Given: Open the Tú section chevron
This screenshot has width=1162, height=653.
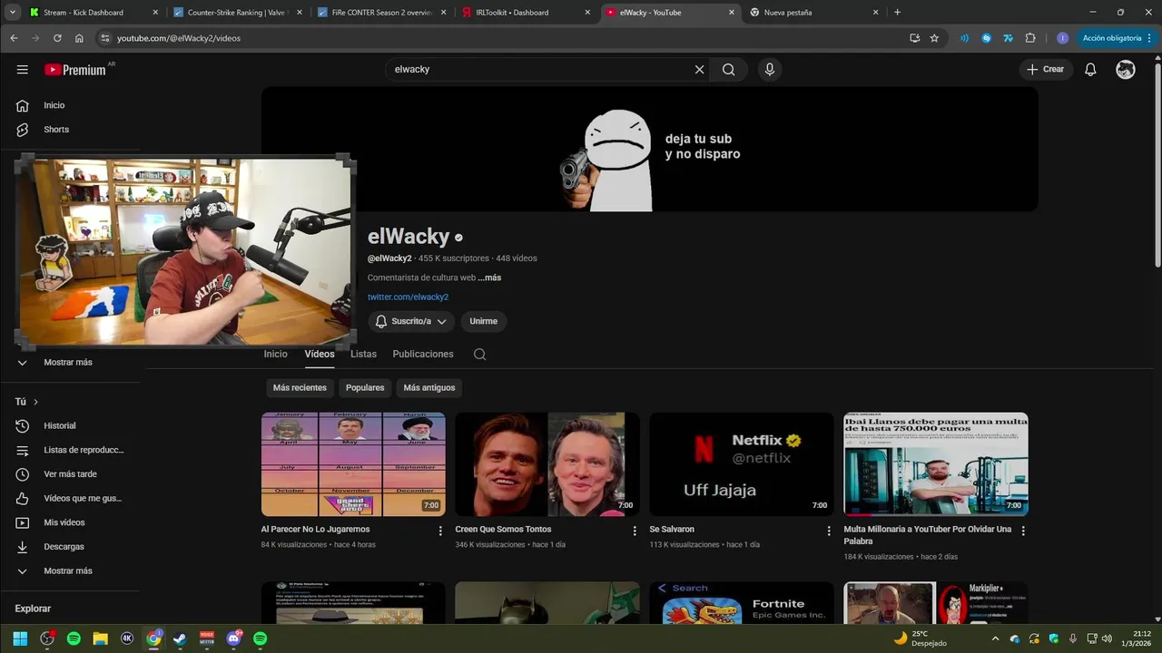Looking at the screenshot, I should [x=35, y=402].
